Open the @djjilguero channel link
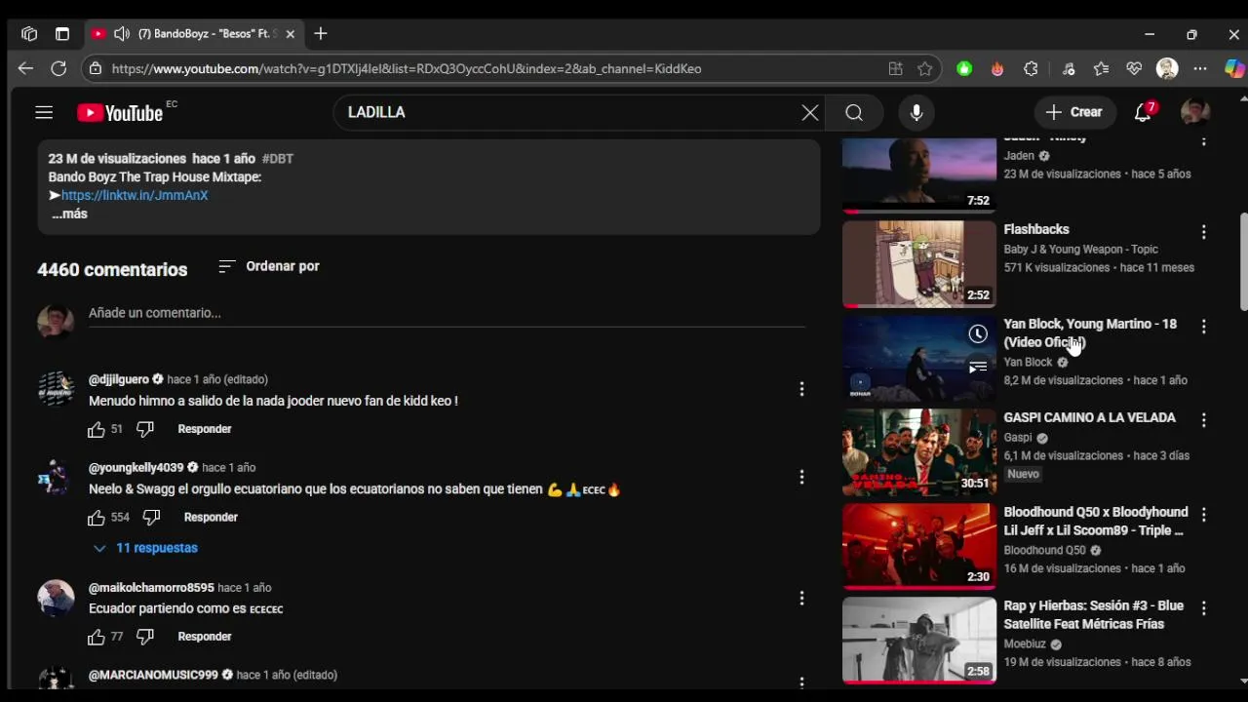Image resolution: width=1248 pixels, height=702 pixels. pos(119,379)
